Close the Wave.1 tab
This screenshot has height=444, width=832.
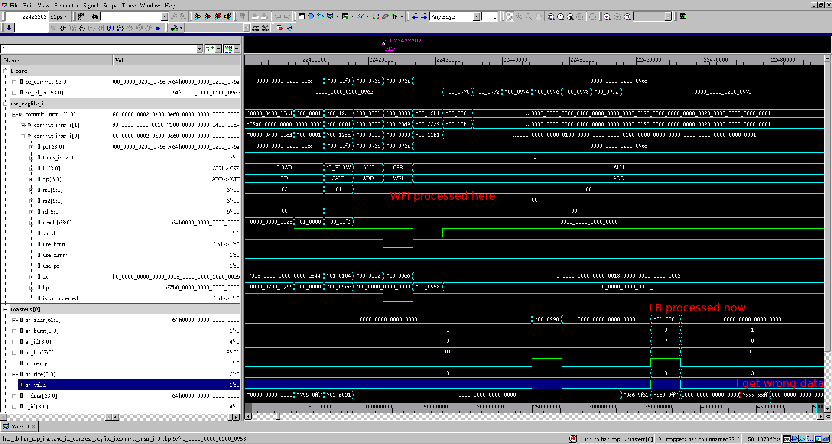coord(34,427)
